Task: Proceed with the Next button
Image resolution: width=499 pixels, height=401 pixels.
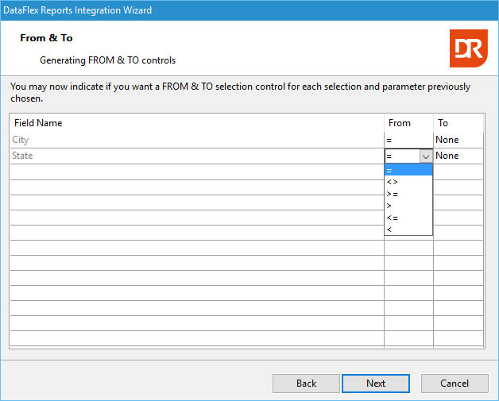Action: pyautogui.click(x=376, y=384)
